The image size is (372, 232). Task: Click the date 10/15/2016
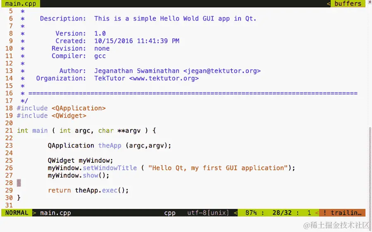pyautogui.click(x=113, y=41)
